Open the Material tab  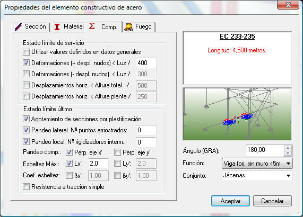click(69, 26)
